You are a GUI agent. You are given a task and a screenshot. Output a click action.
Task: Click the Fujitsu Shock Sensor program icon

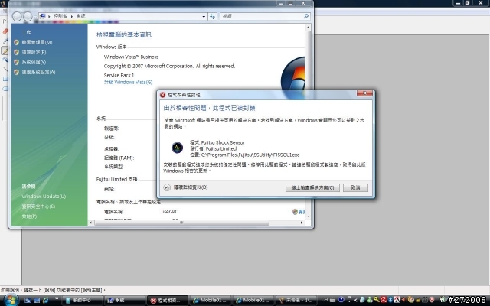coord(177,148)
